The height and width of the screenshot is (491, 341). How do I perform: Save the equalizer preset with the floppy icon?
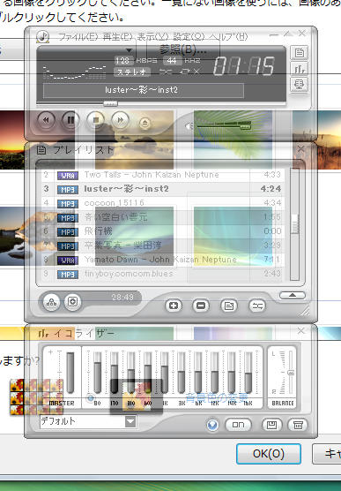click(271, 425)
